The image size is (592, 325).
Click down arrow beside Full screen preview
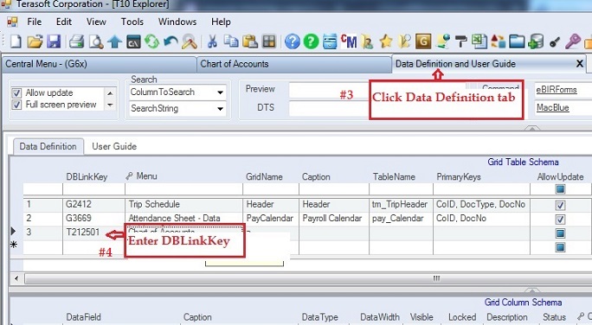pyautogui.click(x=110, y=105)
